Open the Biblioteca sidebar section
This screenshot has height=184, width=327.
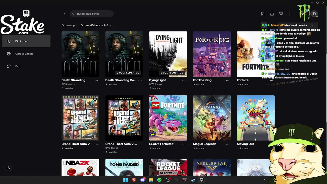pos(26,41)
